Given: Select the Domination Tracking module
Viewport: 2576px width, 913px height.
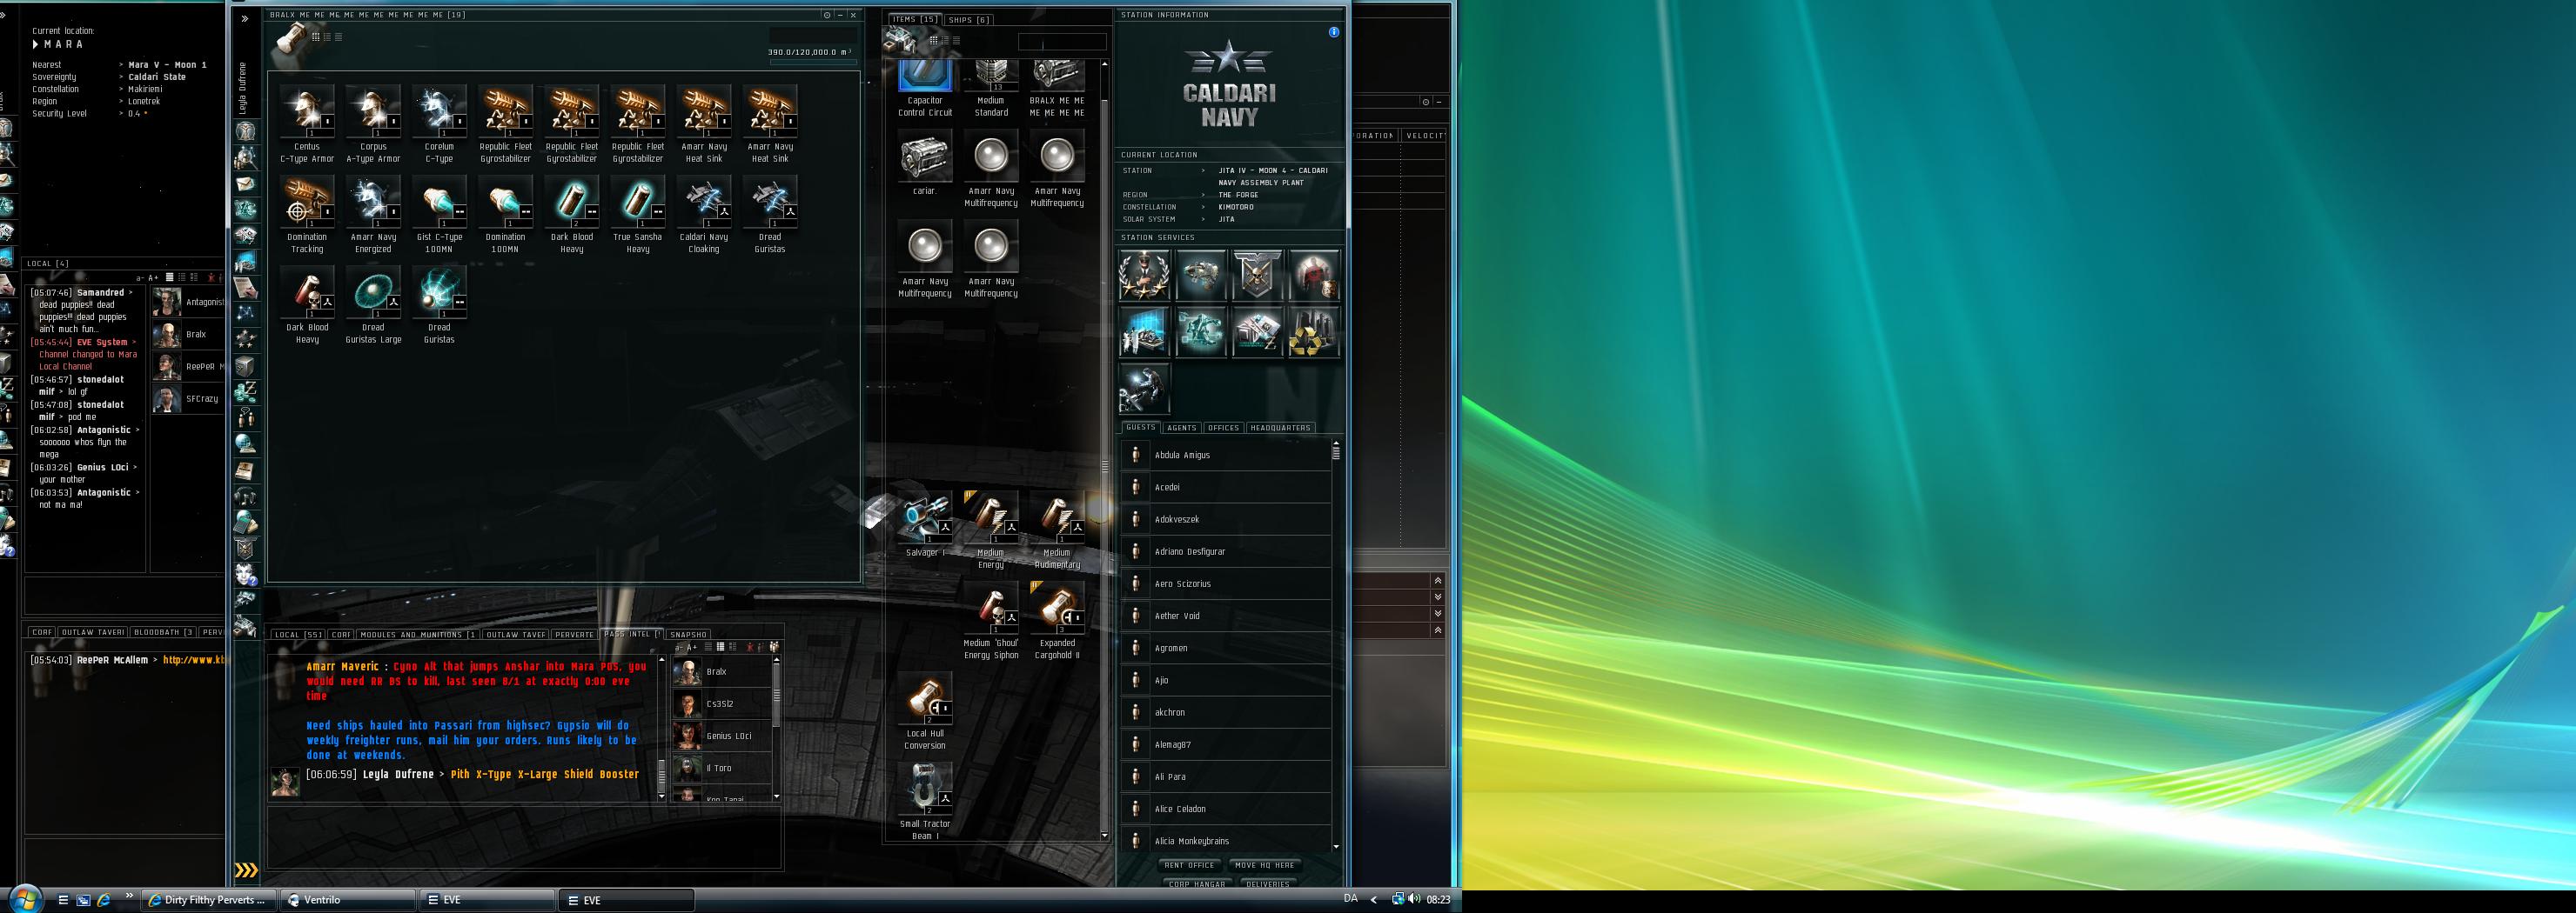Looking at the screenshot, I should click(x=307, y=215).
